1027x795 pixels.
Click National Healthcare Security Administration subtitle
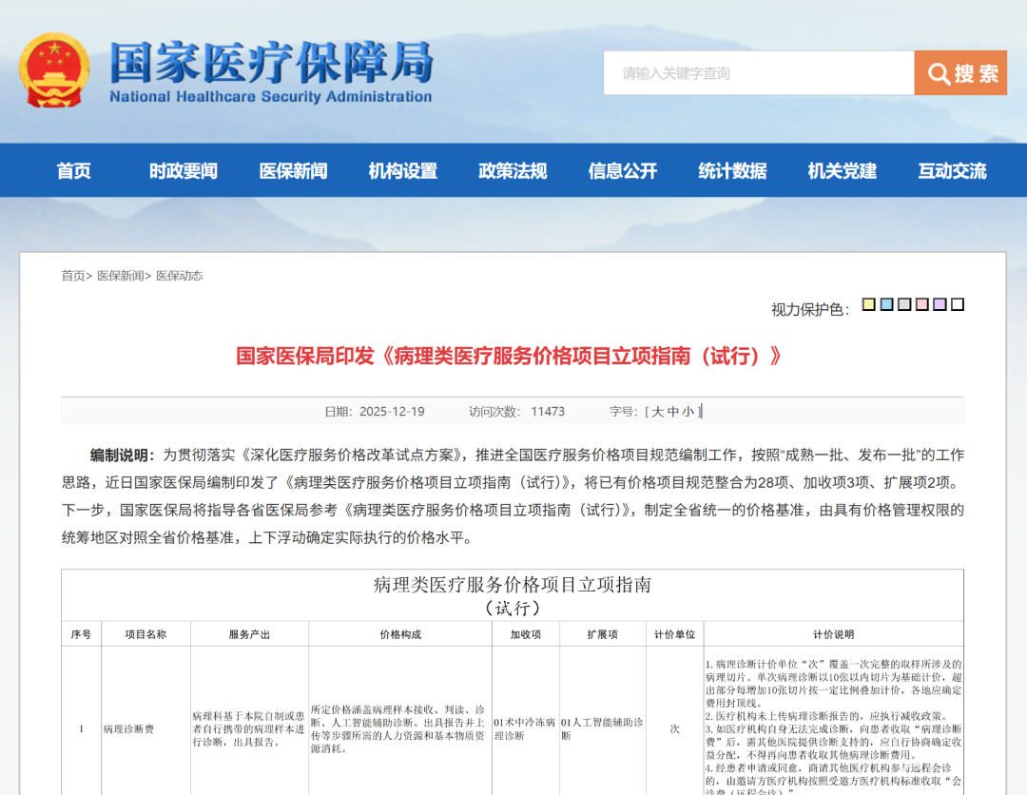coord(270,97)
